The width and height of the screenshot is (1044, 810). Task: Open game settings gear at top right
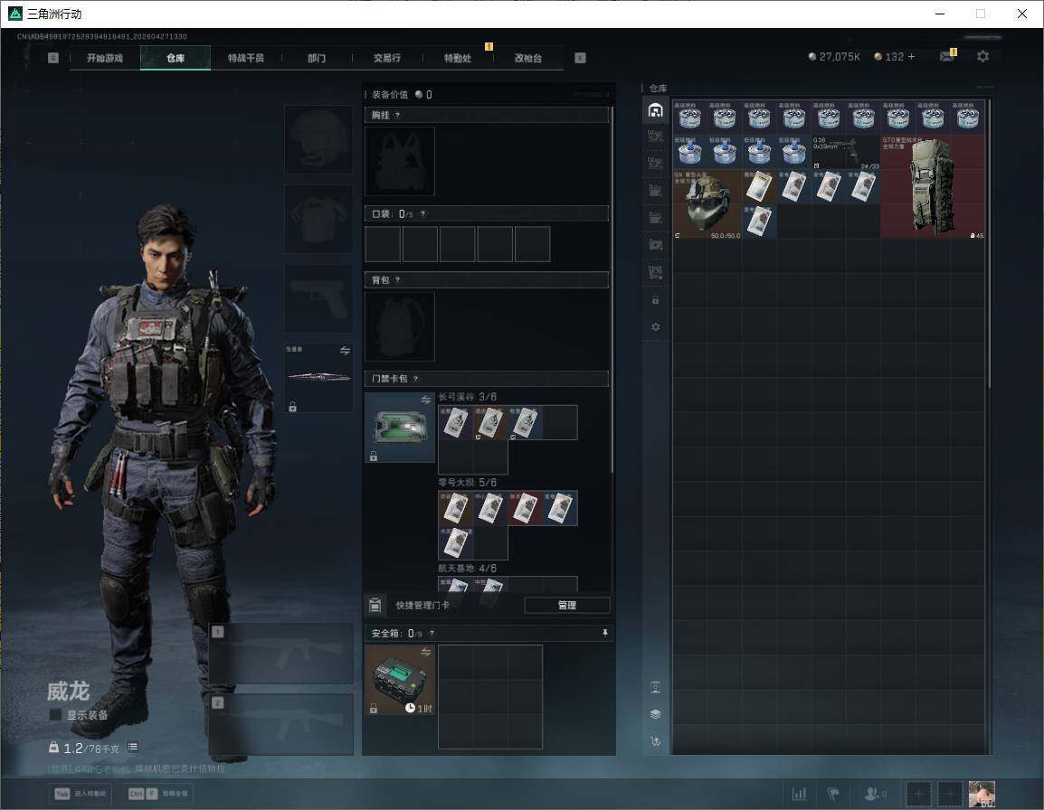(x=982, y=57)
